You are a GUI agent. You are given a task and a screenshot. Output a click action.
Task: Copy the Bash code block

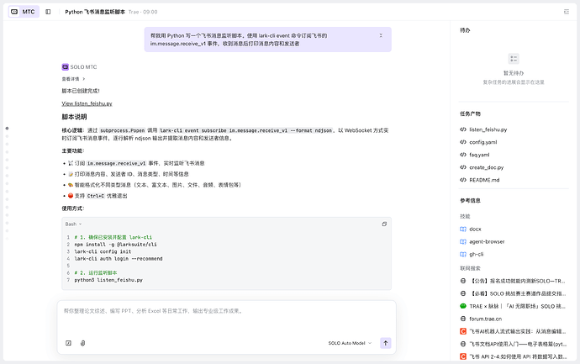(x=384, y=224)
